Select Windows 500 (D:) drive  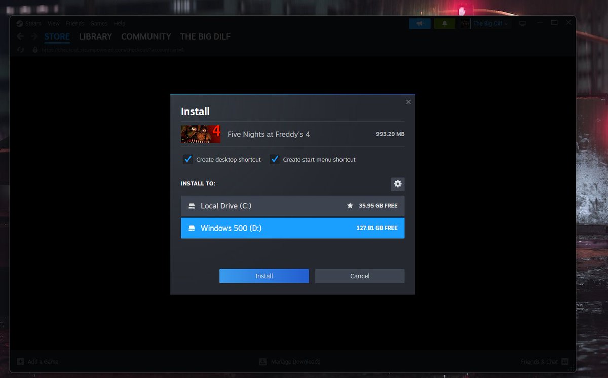click(x=292, y=228)
